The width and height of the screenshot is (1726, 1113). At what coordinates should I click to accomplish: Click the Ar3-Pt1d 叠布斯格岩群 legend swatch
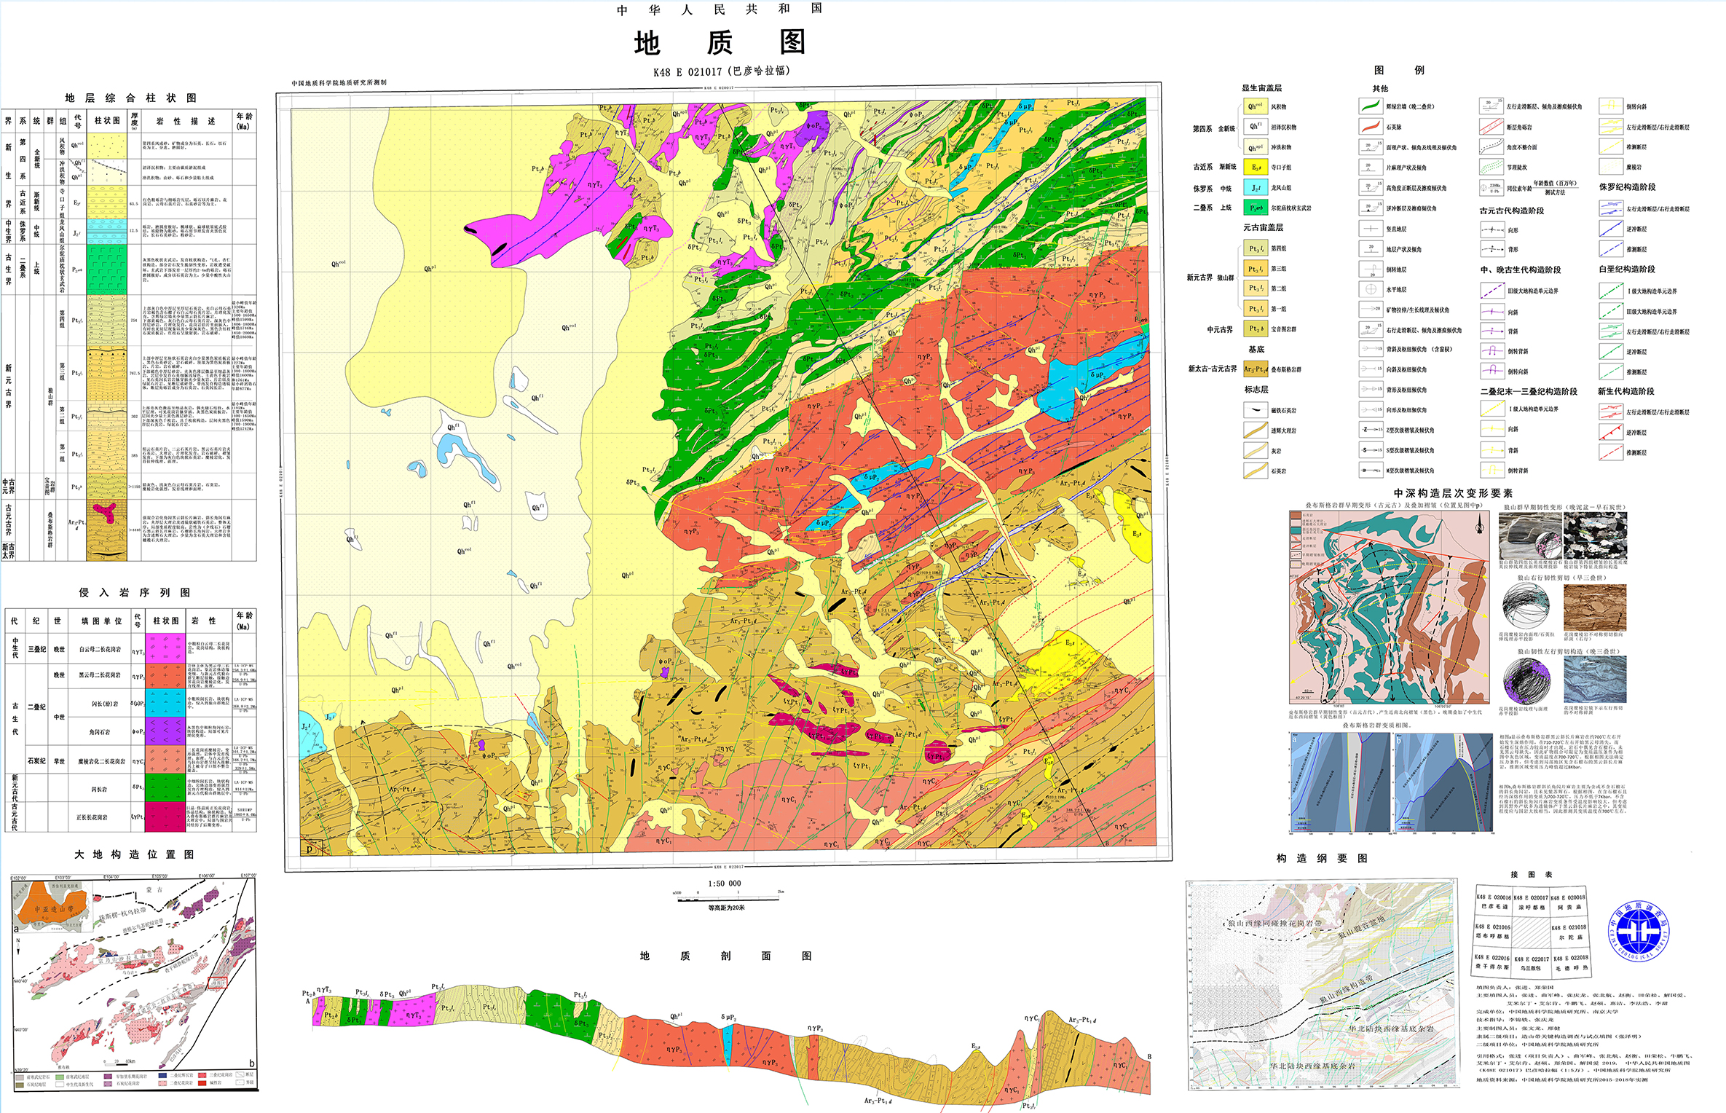coord(1255,369)
